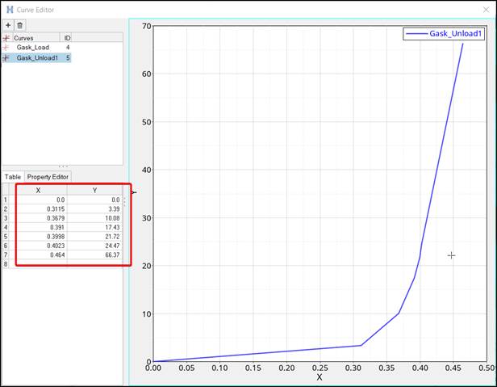
Task: Switch to the Property Editor tab
Action: [48, 177]
